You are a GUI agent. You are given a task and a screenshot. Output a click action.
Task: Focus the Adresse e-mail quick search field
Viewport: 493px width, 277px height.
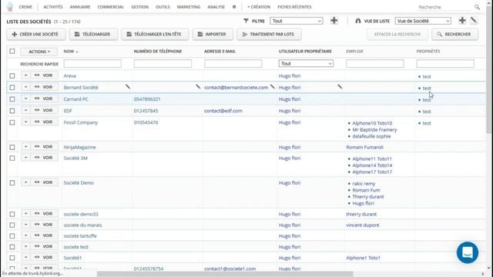pos(233,63)
